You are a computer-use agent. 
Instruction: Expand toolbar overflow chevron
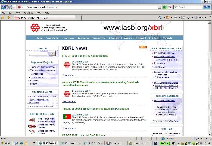pyautogui.click(x=210, y=16)
